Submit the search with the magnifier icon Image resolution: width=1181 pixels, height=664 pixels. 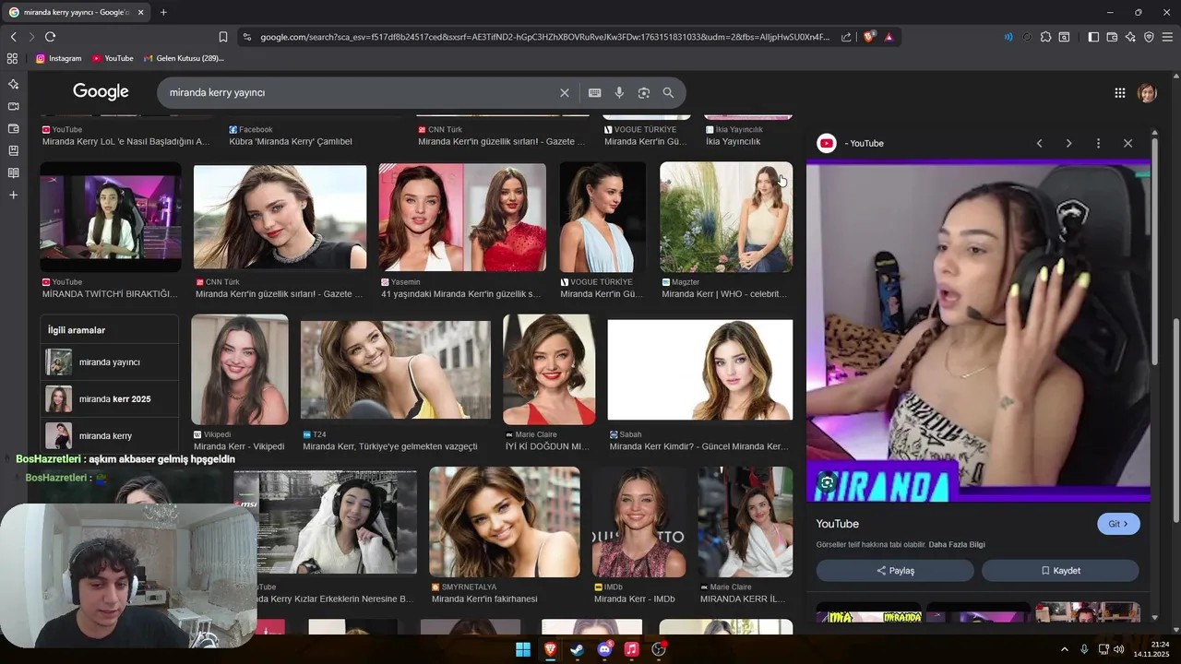668,92
